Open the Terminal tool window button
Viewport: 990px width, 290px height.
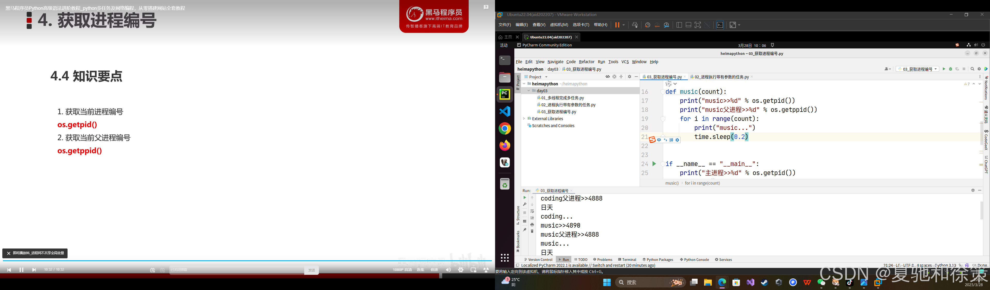tap(627, 260)
